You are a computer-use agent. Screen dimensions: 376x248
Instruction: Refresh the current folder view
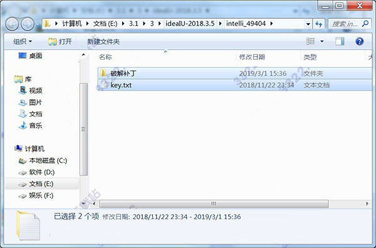tap(318, 24)
